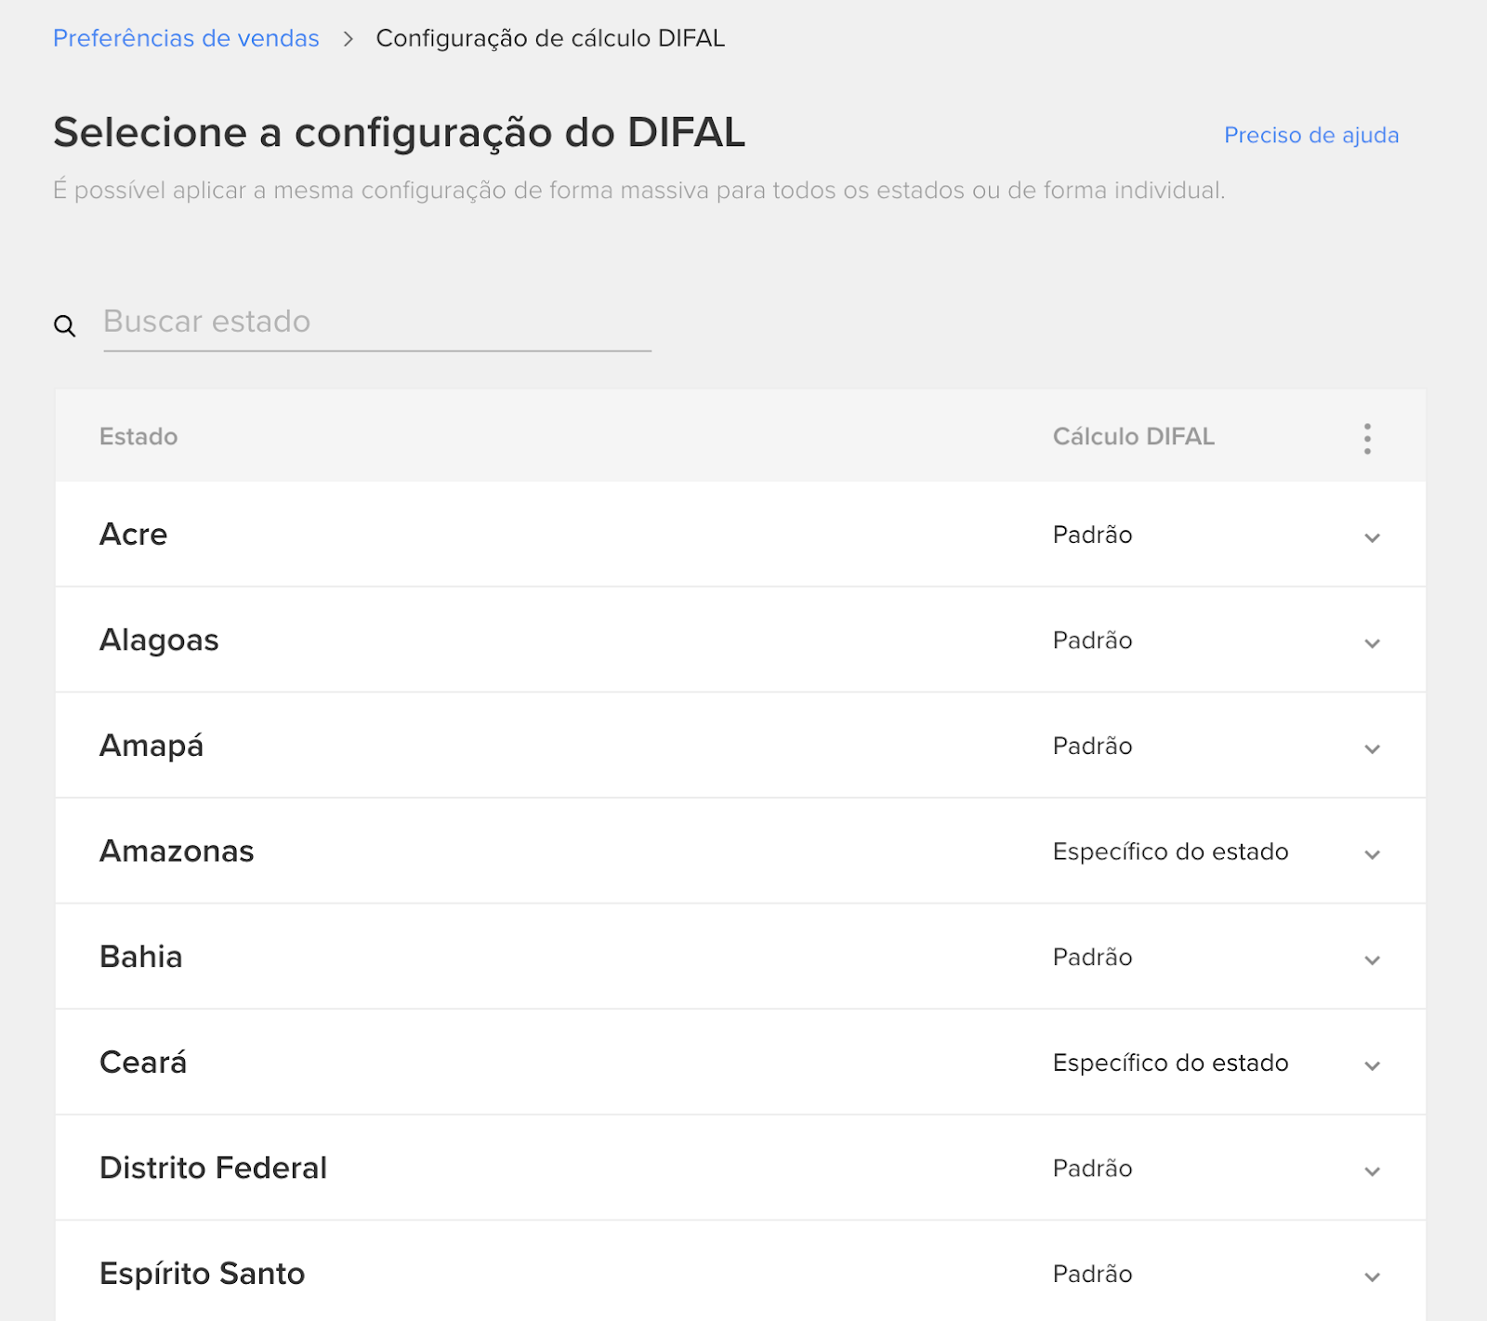Expand the Alagoas DIFAL chevron
This screenshot has width=1487, height=1321.
coord(1372,643)
